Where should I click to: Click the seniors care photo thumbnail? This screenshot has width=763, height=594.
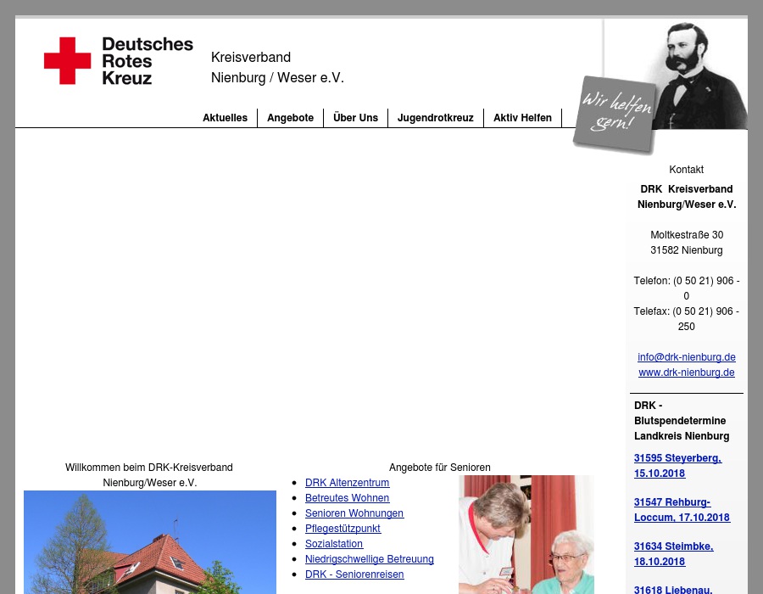tap(526, 535)
